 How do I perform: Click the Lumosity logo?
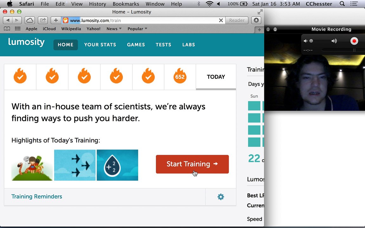(x=26, y=42)
